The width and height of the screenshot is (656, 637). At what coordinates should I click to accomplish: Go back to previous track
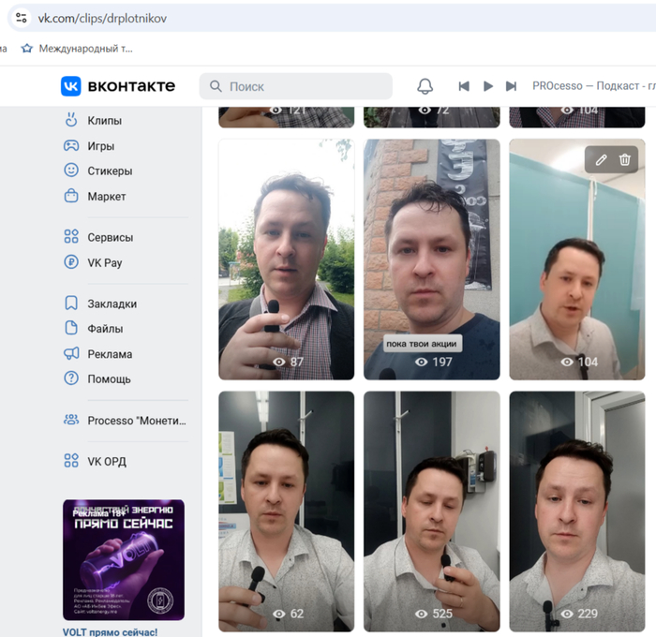point(464,86)
